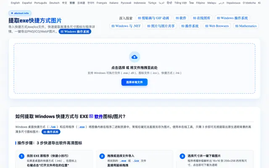Open the Web Browsers tag
Image resolution: width=269 pixels, height=168 pixels.
(217, 26)
